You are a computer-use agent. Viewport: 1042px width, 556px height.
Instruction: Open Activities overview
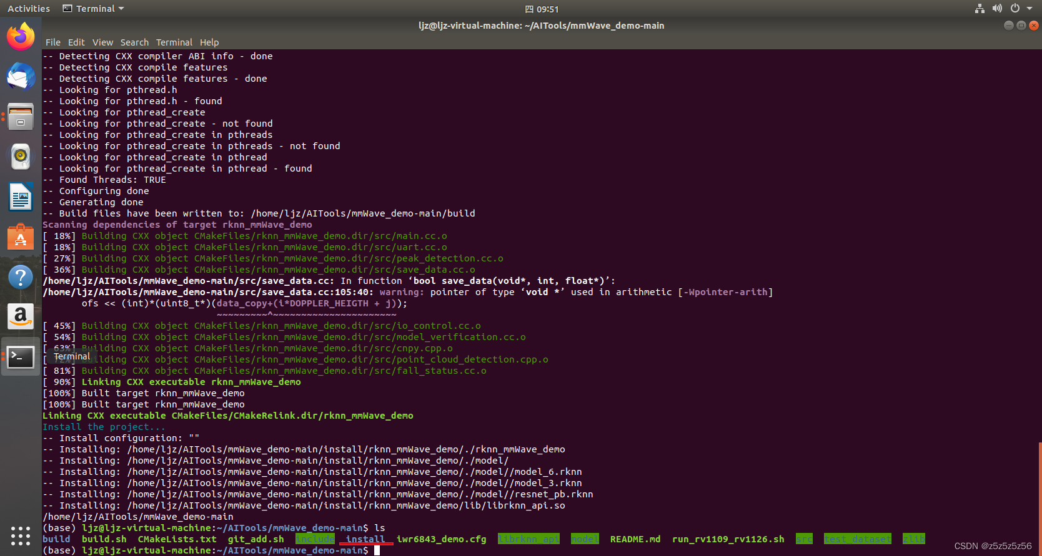29,9
